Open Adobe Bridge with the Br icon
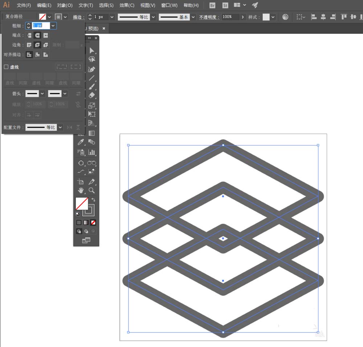Image resolution: width=363 pixels, height=347 pixels. (213, 5)
